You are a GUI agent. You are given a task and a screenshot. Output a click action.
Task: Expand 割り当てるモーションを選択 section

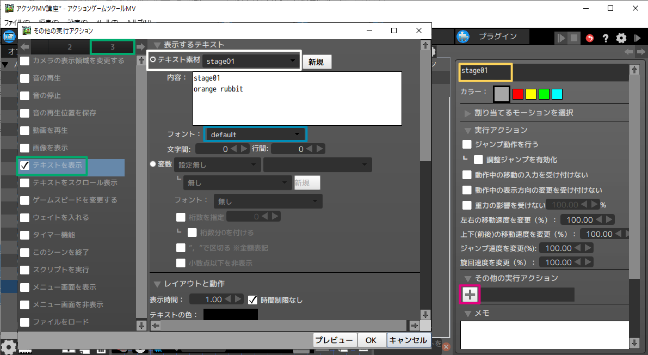[x=468, y=113]
